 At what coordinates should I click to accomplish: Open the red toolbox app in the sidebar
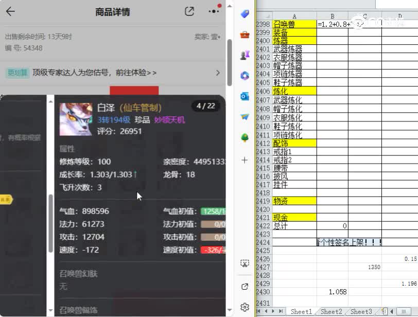(x=245, y=36)
